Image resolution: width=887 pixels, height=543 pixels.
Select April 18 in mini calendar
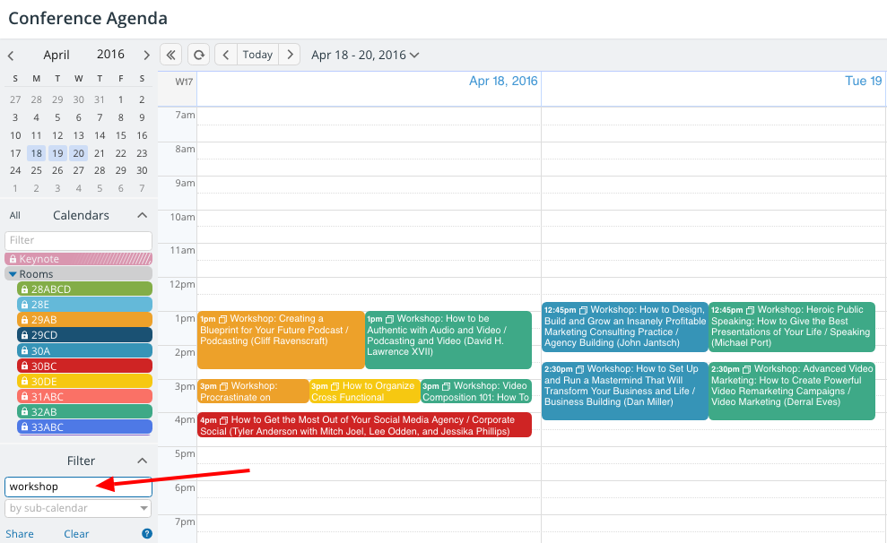click(x=36, y=153)
